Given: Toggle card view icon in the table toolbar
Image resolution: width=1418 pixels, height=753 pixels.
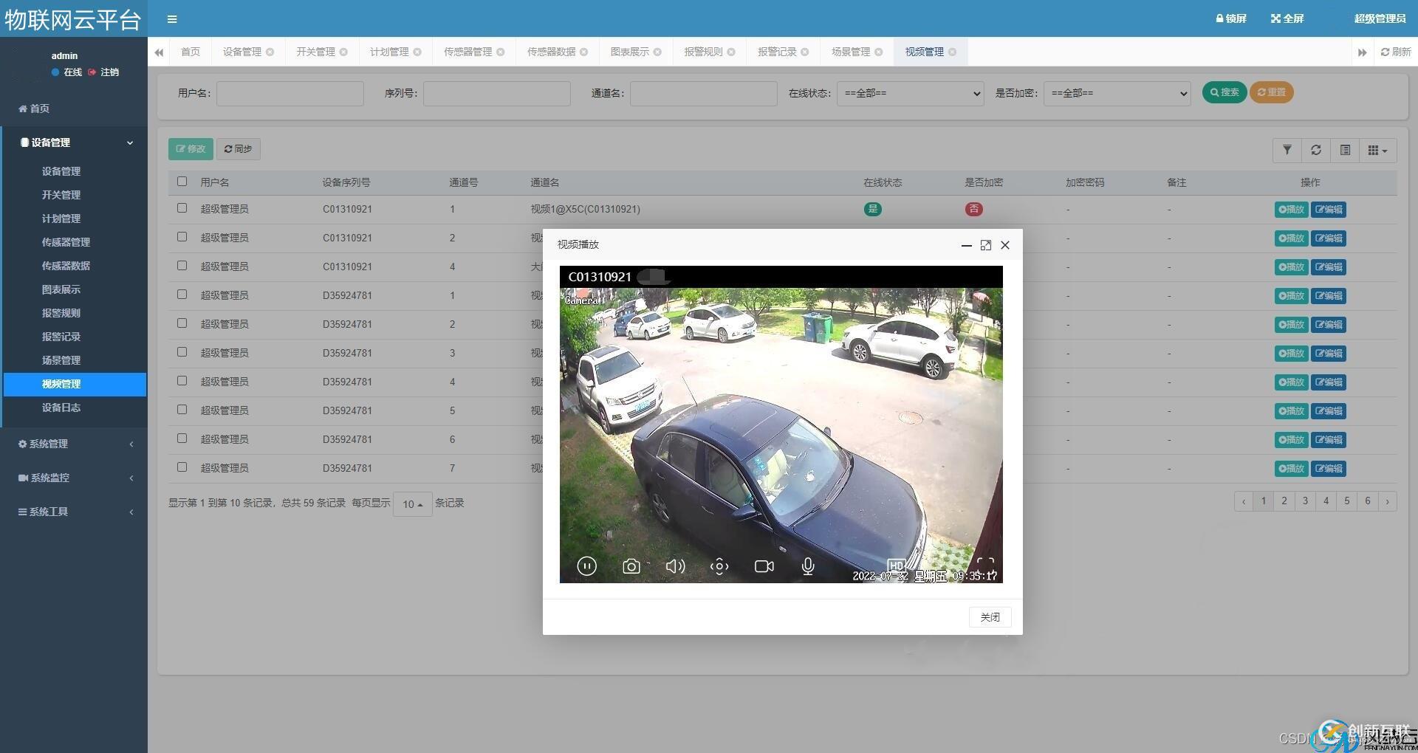Looking at the screenshot, I should 1345,150.
